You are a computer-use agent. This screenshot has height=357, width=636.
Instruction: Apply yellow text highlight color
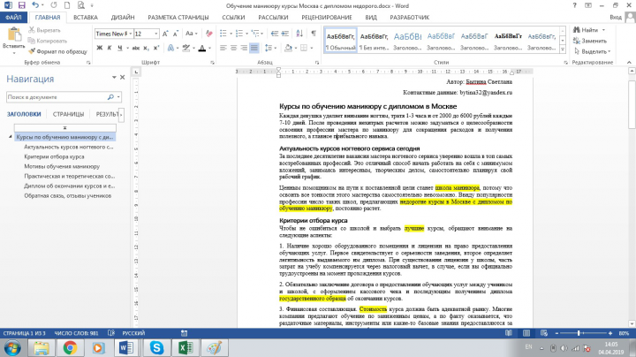(x=186, y=48)
